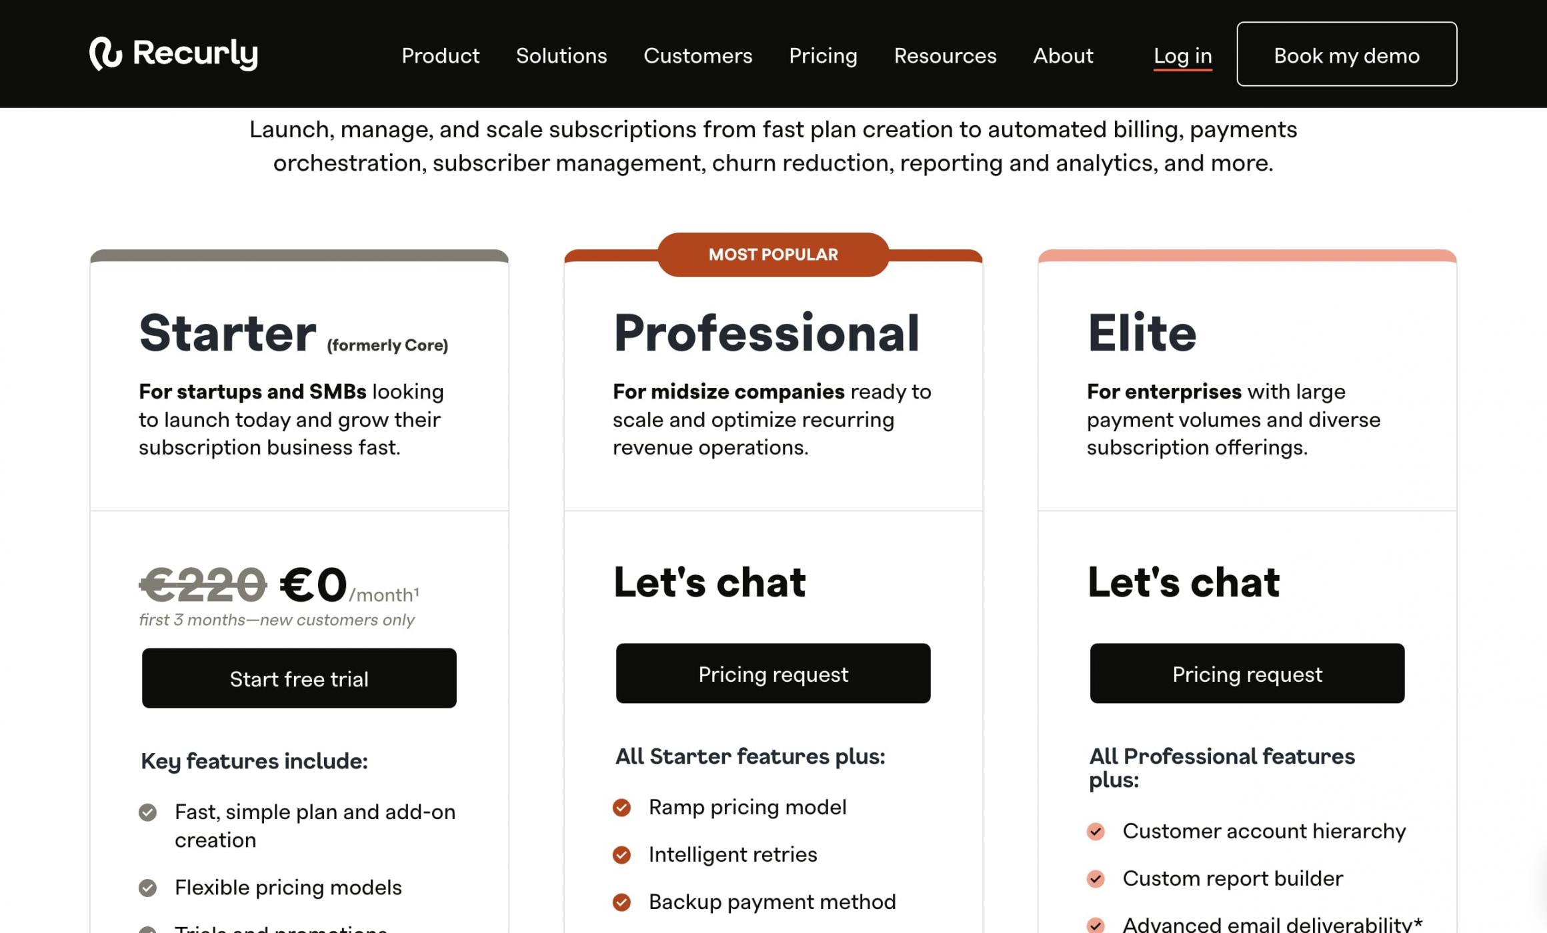Screen dimensions: 1547x933
Task: Click the Professional plan heading
Action: pos(766,333)
